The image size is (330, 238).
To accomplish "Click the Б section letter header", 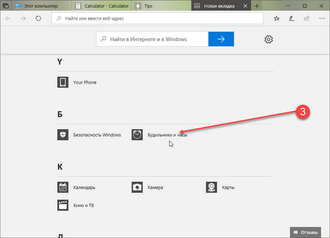I will [60, 114].
